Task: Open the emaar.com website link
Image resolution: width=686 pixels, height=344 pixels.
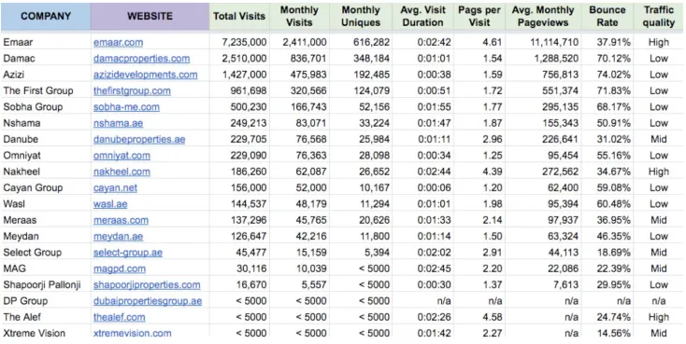Action: [x=118, y=42]
